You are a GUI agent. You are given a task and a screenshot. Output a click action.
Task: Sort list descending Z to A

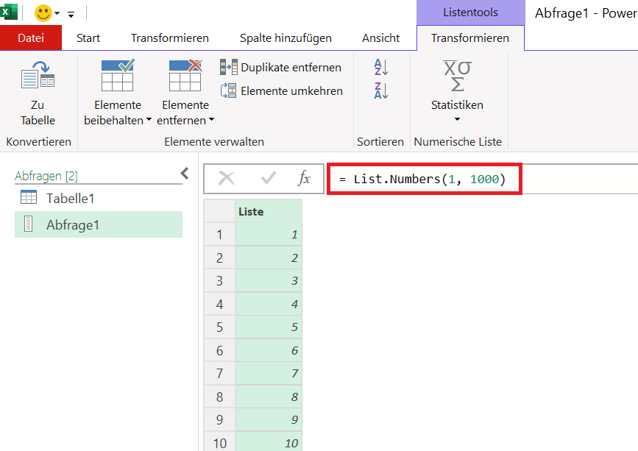381,90
